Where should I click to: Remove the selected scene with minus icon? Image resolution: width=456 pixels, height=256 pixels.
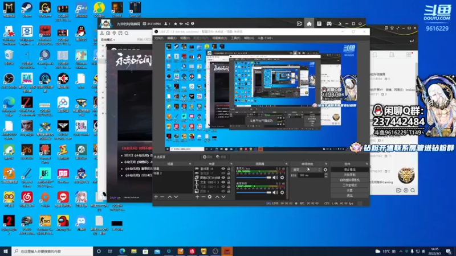click(162, 197)
